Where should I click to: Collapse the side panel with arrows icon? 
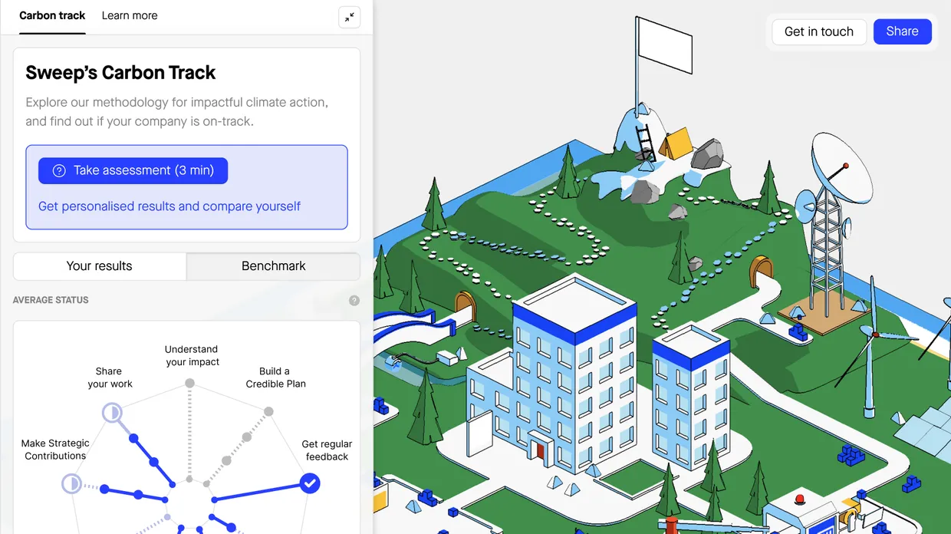tap(349, 17)
